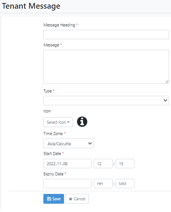This screenshot has height=212, width=171.
Task: Click the Expiry Date HH field
Action: 103,184
